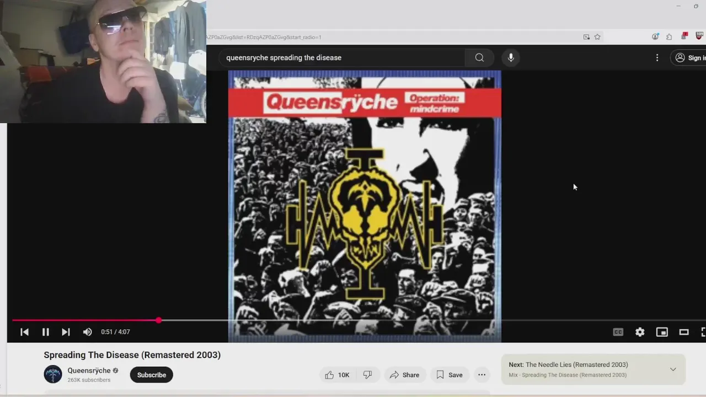Open picture-in-picture icon in address bar
Screen dimensions: 706x397
[586, 37]
